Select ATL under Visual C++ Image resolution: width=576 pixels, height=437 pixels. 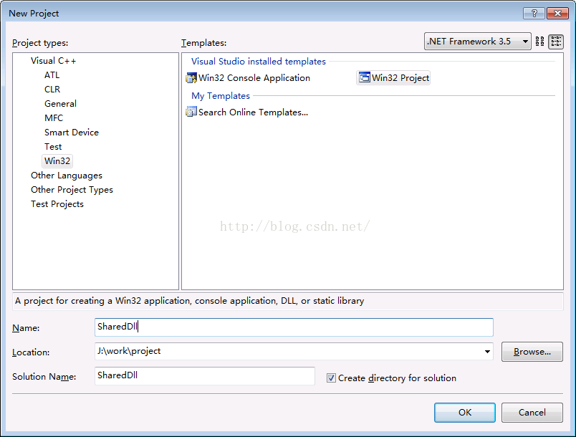[x=52, y=75]
